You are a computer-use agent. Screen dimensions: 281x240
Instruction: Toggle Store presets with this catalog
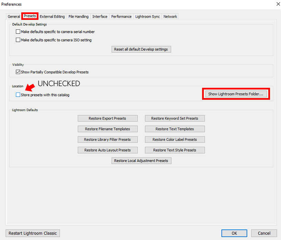[x=18, y=95]
